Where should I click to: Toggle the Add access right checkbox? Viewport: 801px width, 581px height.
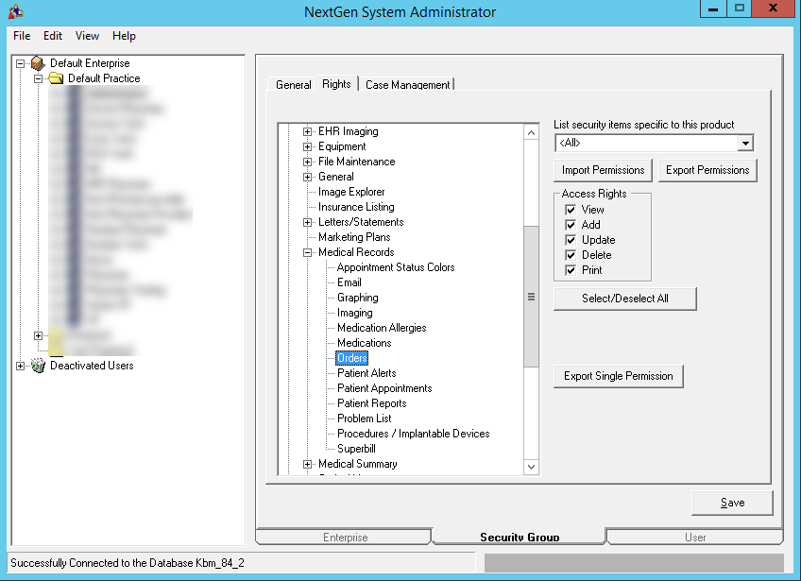pyautogui.click(x=571, y=225)
